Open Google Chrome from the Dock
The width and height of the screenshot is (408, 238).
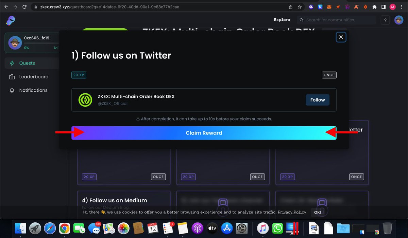pos(64,228)
